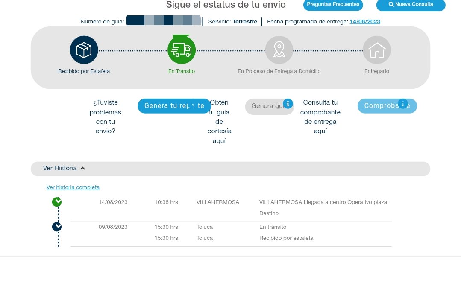Screen dimensions: 461x283
Task: Click info icon on Comprobante button
Action: [403, 103]
